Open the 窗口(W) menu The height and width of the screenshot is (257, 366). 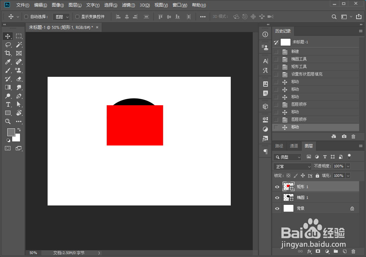180,5
